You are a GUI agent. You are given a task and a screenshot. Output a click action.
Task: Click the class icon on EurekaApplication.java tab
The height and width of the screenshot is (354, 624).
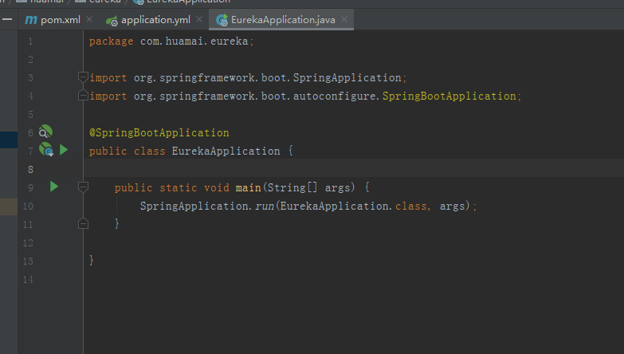click(222, 20)
